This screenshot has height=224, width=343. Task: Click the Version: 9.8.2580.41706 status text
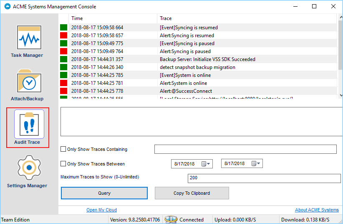(x=135, y=220)
